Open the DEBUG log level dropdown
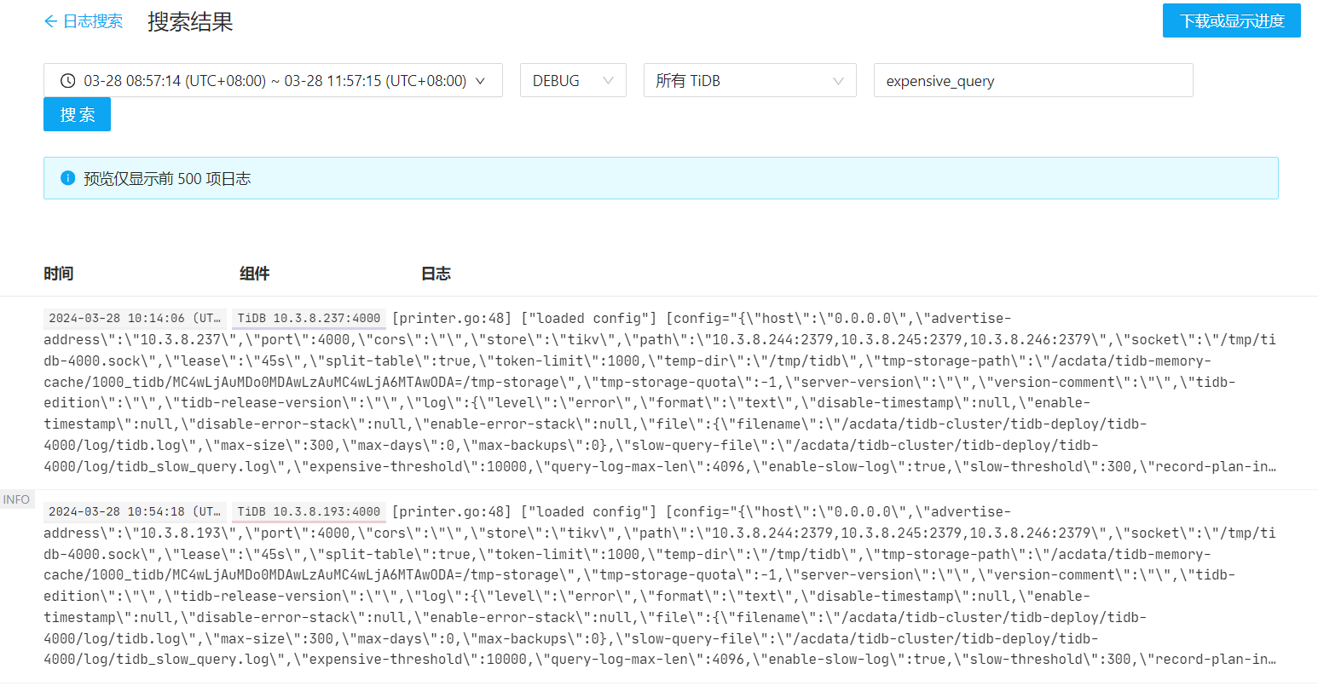 click(x=573, y=80)
